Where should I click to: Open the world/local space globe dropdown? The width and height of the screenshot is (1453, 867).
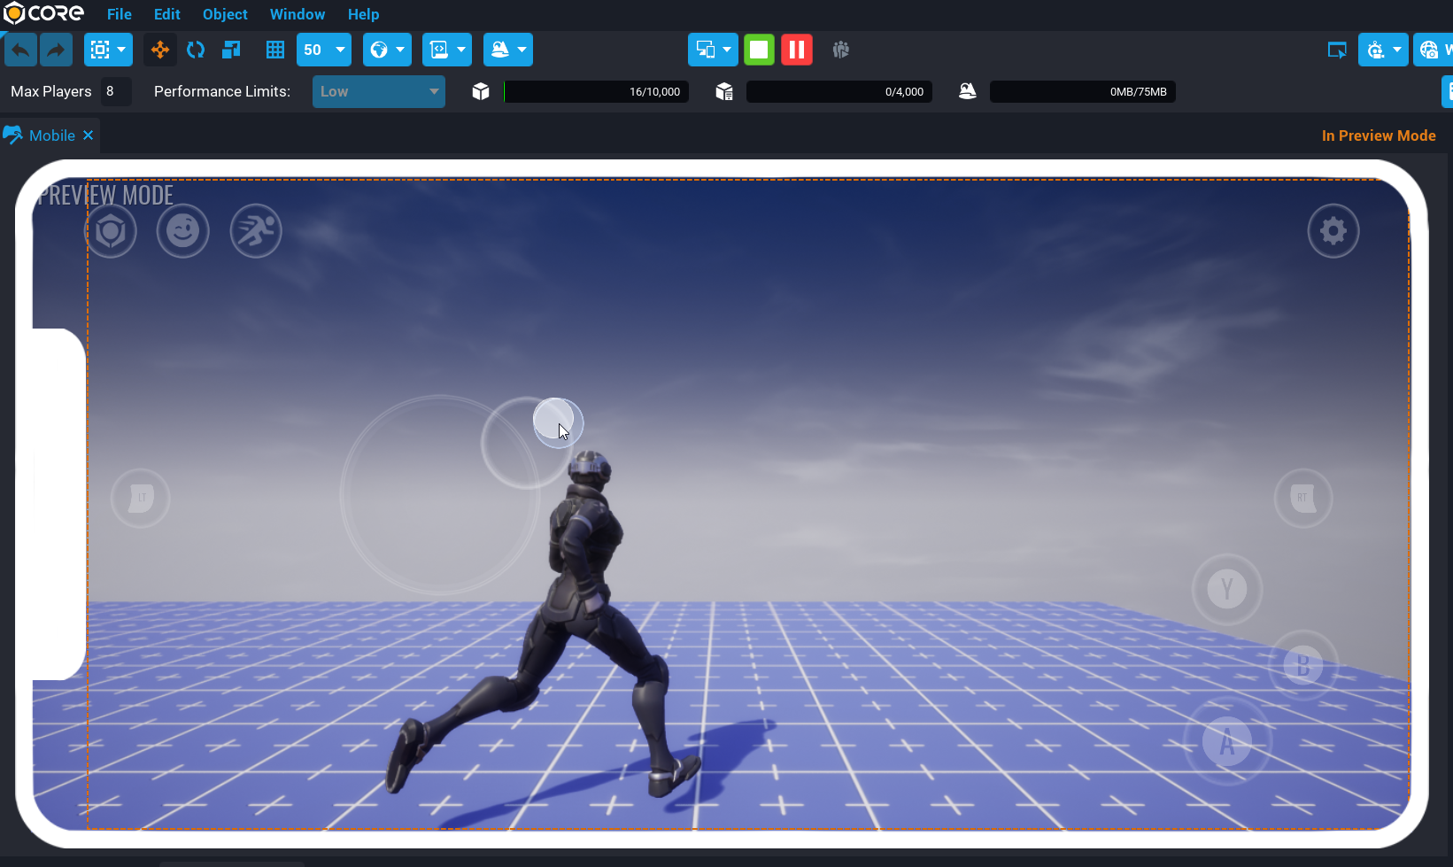[387, 50]
